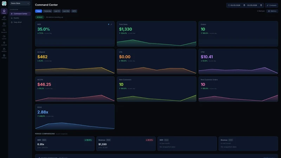
Task: Click the Total Sales $1,330 value
Action: point(125,29)
